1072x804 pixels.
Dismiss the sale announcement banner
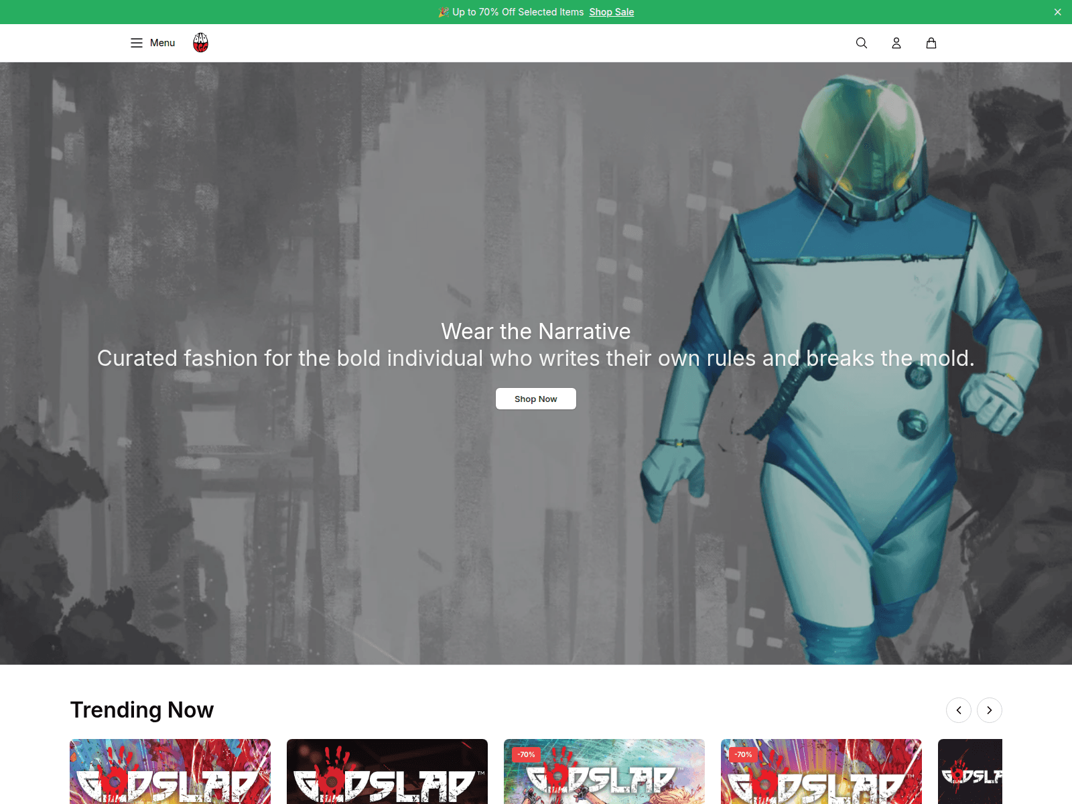pos(1058,12)
